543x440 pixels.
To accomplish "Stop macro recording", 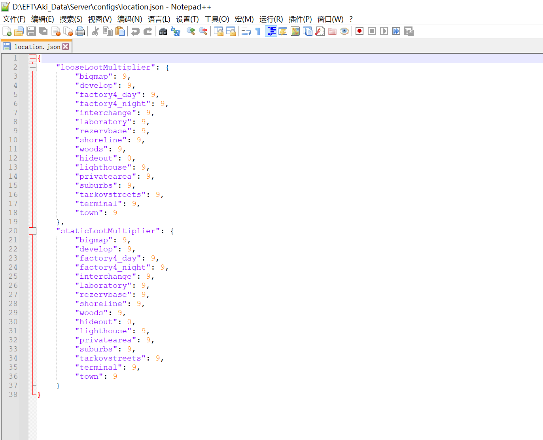I will tap(372, 31).
